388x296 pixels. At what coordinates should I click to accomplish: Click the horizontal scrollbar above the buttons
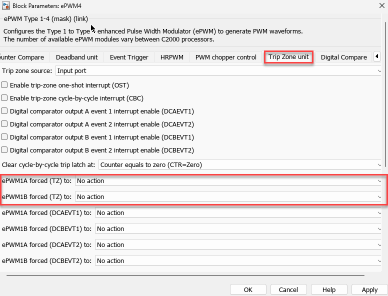click(185, 275)
